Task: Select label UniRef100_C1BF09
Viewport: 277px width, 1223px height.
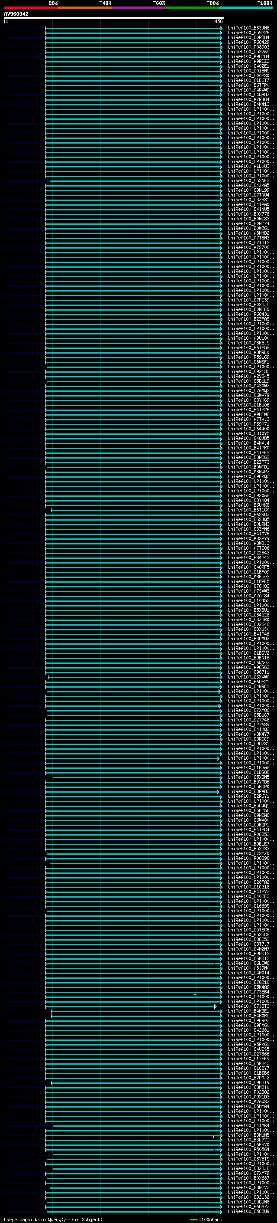Action: 248,572
